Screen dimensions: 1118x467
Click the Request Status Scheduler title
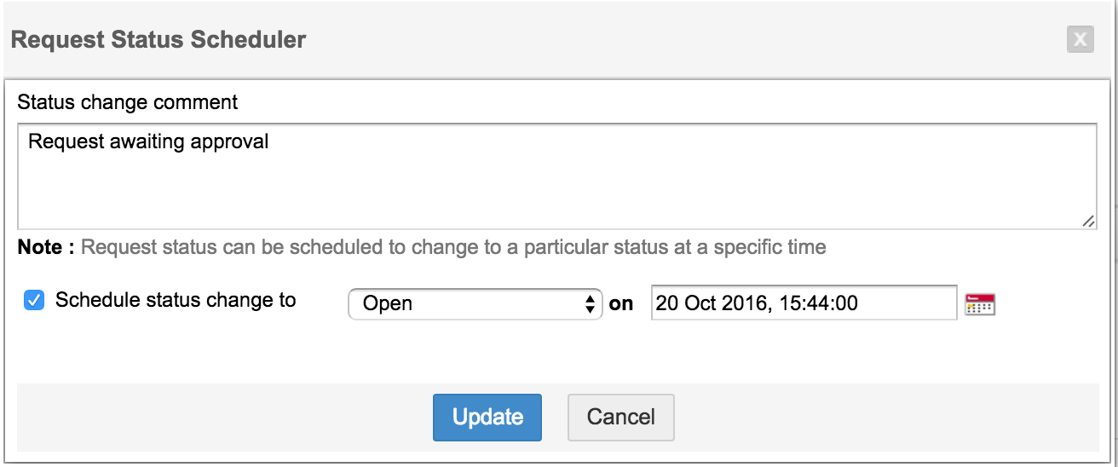tap(158, 39)
